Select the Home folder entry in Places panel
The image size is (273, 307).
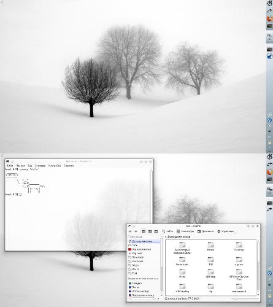tap(144, 241)
